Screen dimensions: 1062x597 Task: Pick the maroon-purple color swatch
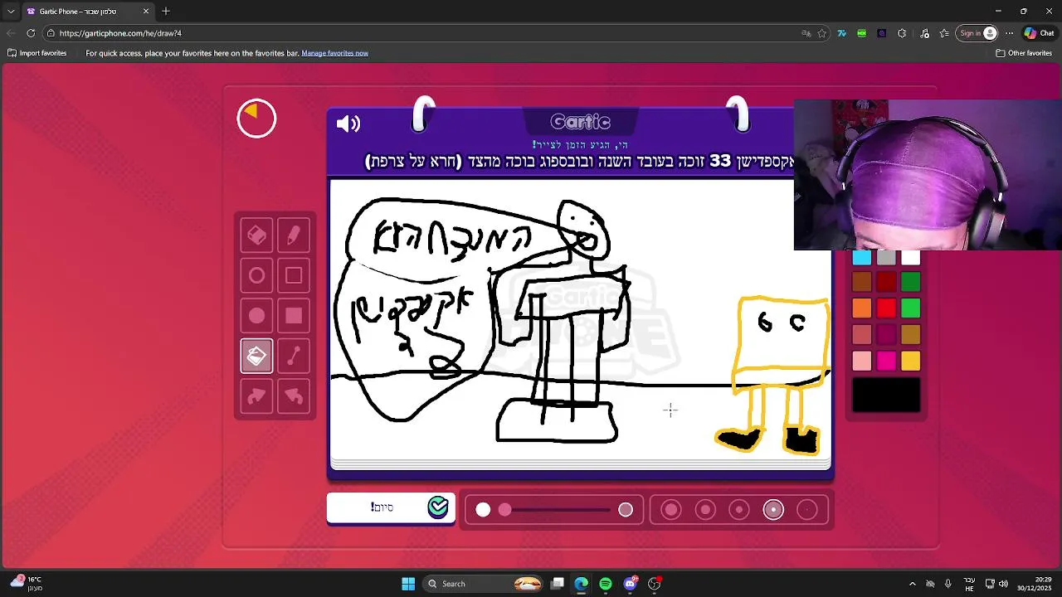click(886, 335)
